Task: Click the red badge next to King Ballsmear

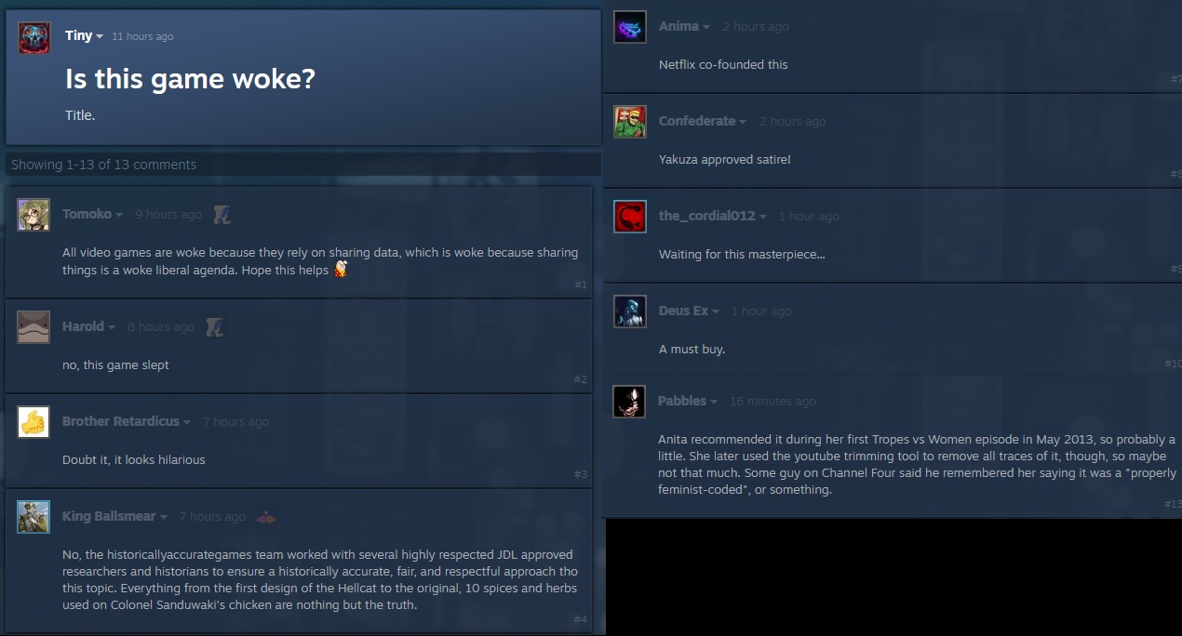Action: coord(266,517)
